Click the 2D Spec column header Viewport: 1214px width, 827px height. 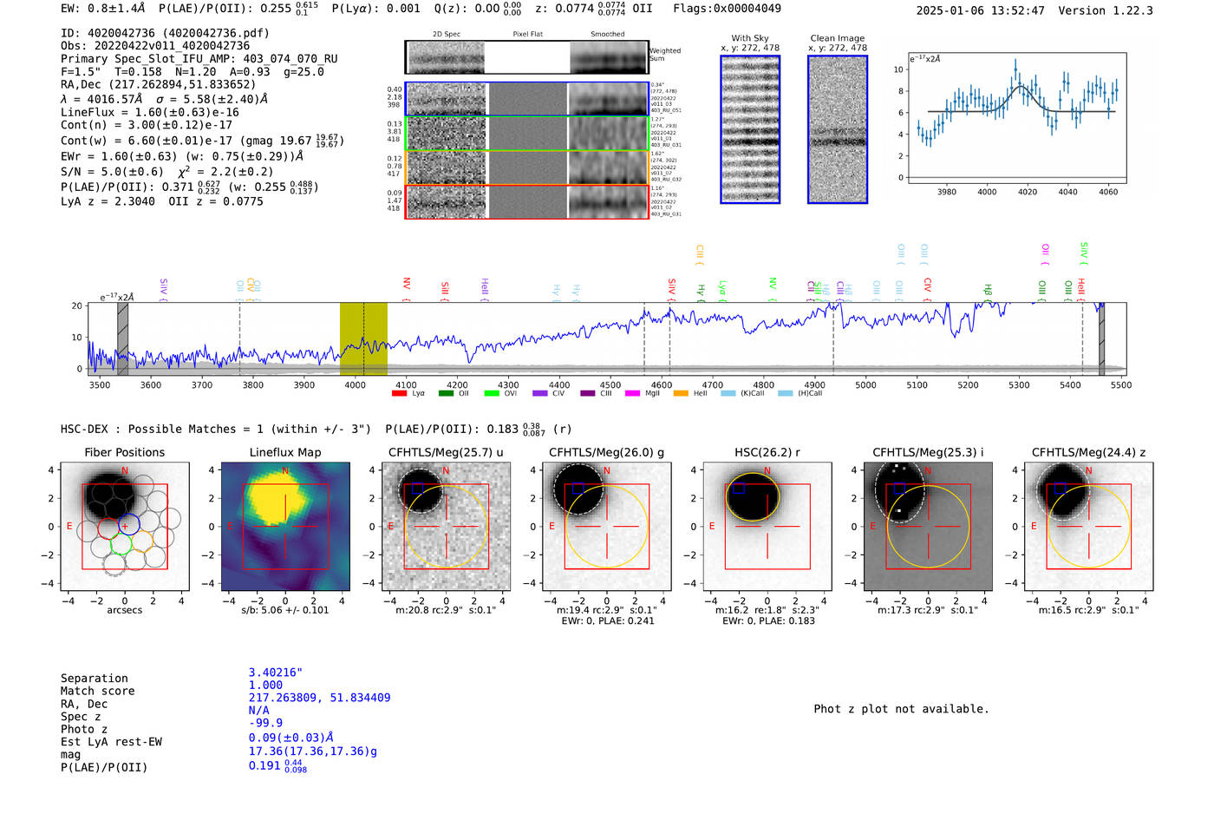[447, 35]
